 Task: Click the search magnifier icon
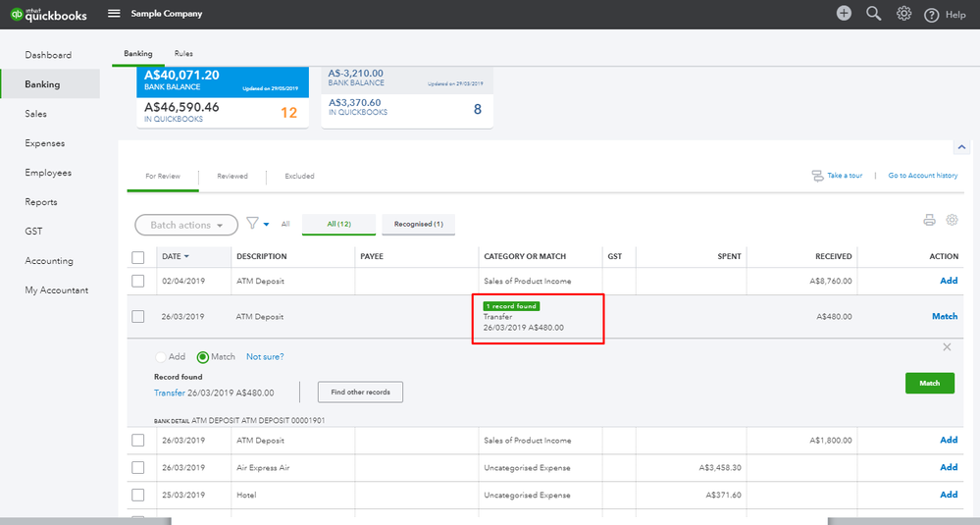pos(874,14)
